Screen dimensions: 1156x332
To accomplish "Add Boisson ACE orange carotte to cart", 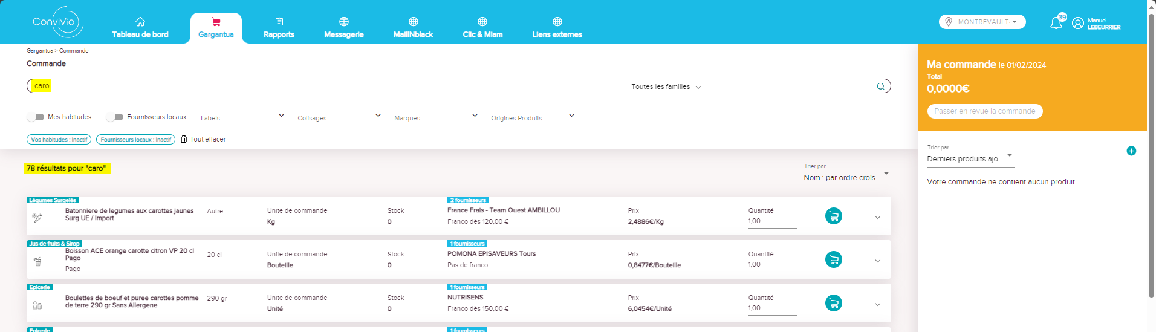I will 834,259.
